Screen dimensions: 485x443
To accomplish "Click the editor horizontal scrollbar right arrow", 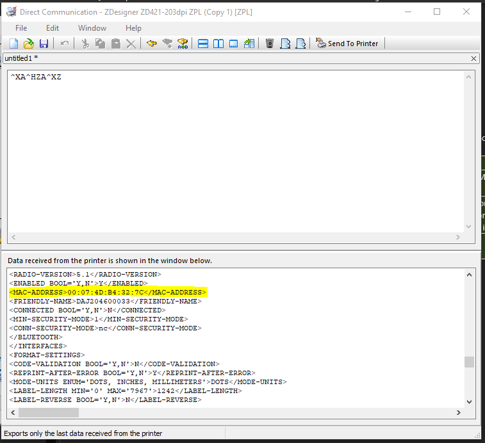I will tap(457, 237).
